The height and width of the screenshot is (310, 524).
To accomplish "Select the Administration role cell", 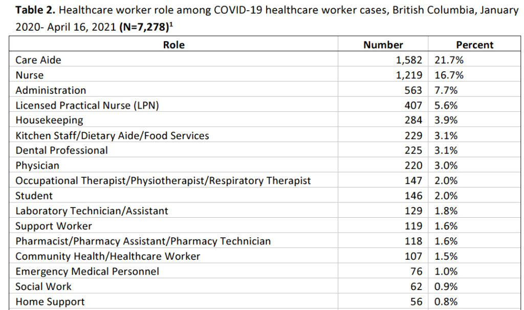I will pos(51,90).
